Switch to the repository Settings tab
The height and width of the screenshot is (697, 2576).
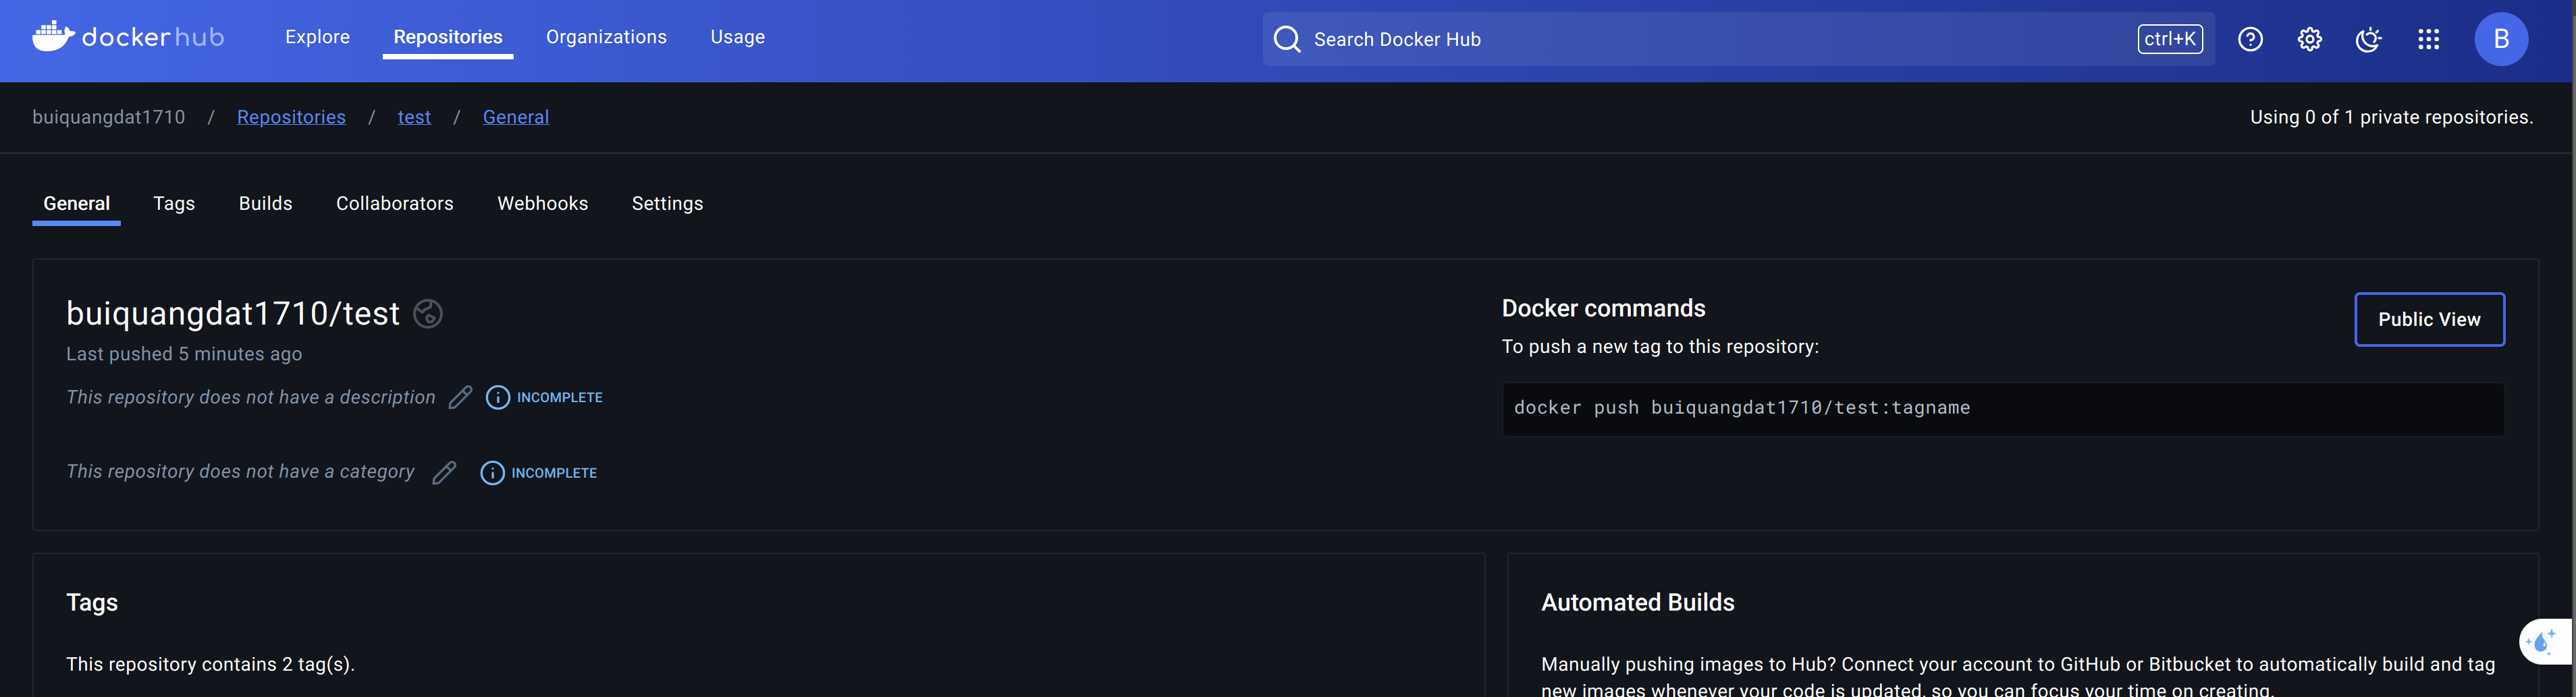tap(667, 203)
